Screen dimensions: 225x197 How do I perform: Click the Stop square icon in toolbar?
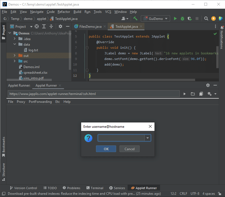197,18
